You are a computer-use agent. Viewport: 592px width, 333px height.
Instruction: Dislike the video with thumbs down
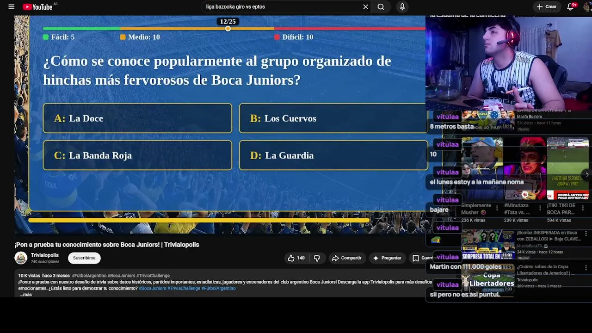317,258
